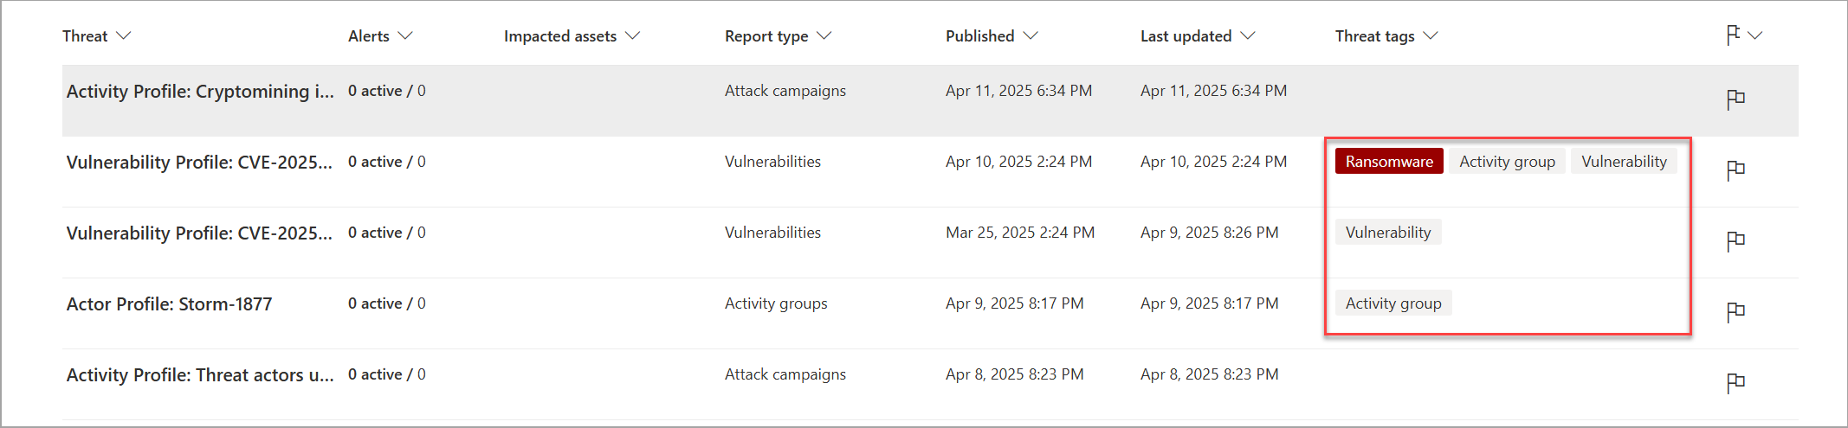Expand the Threat tags column menu
Screen dimensions: 1848x428
click(x=1386, y=36)
